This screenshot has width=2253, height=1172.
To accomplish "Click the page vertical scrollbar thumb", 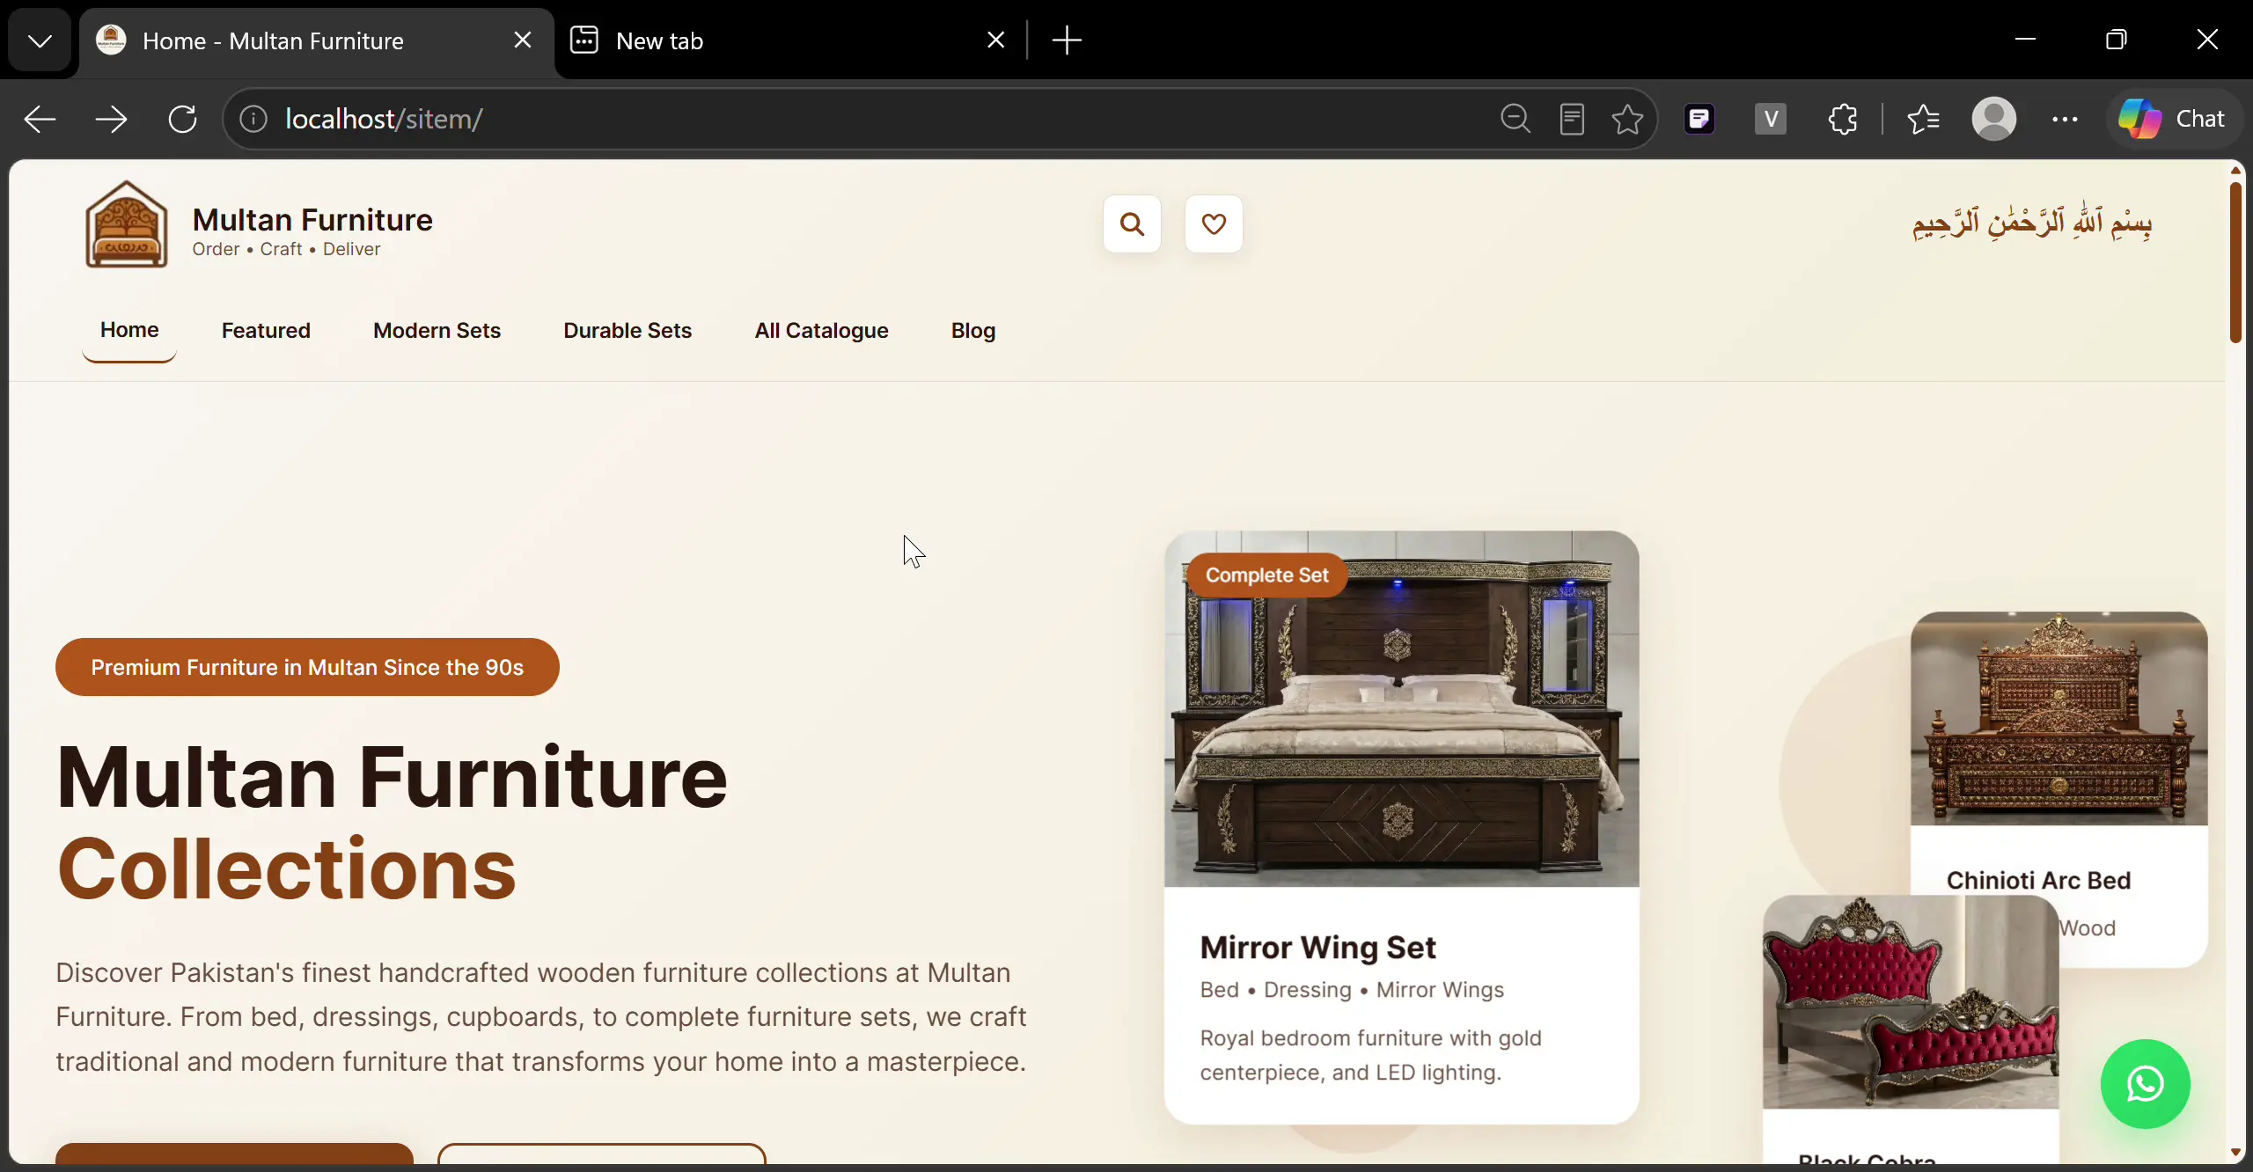I will click(x=2235, y=262).
